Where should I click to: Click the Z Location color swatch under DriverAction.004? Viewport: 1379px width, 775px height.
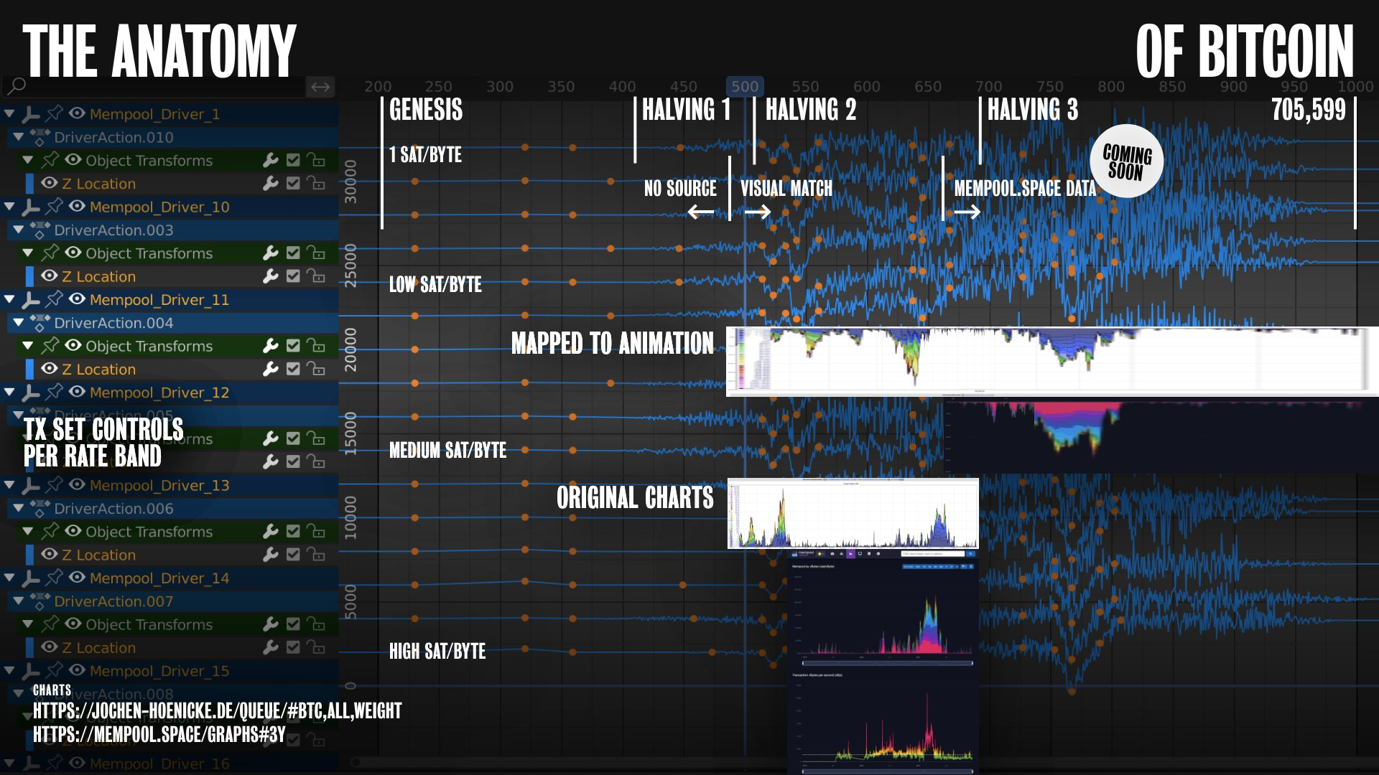29,370
